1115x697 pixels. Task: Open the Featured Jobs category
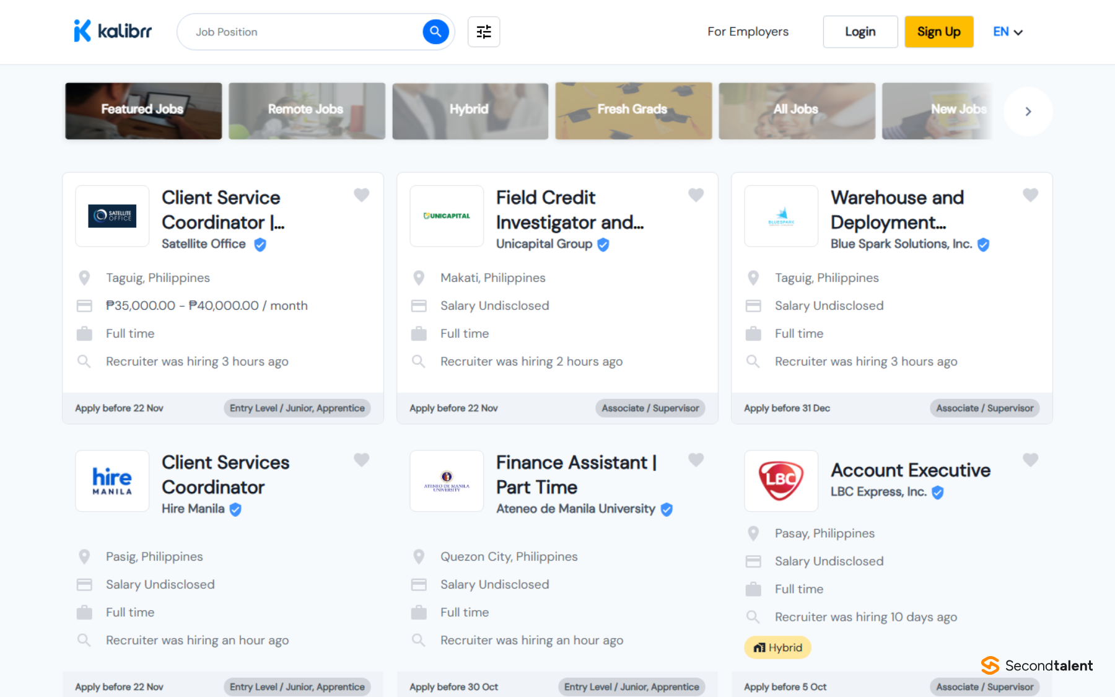click(x=143, y=111)
